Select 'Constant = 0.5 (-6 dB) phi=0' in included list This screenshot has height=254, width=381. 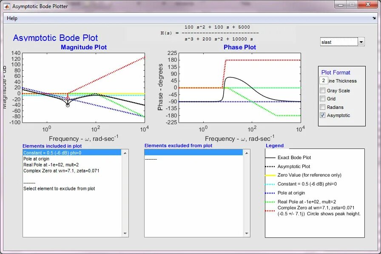[x=72, y=153]
